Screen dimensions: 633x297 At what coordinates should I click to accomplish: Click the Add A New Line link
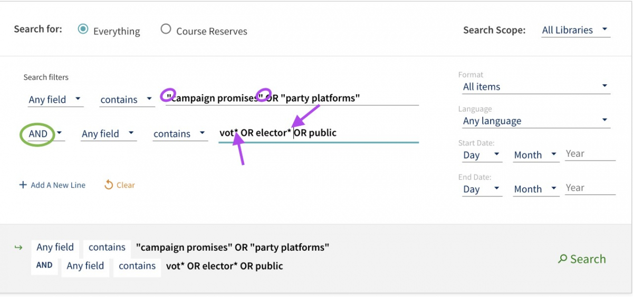point(52,185)
